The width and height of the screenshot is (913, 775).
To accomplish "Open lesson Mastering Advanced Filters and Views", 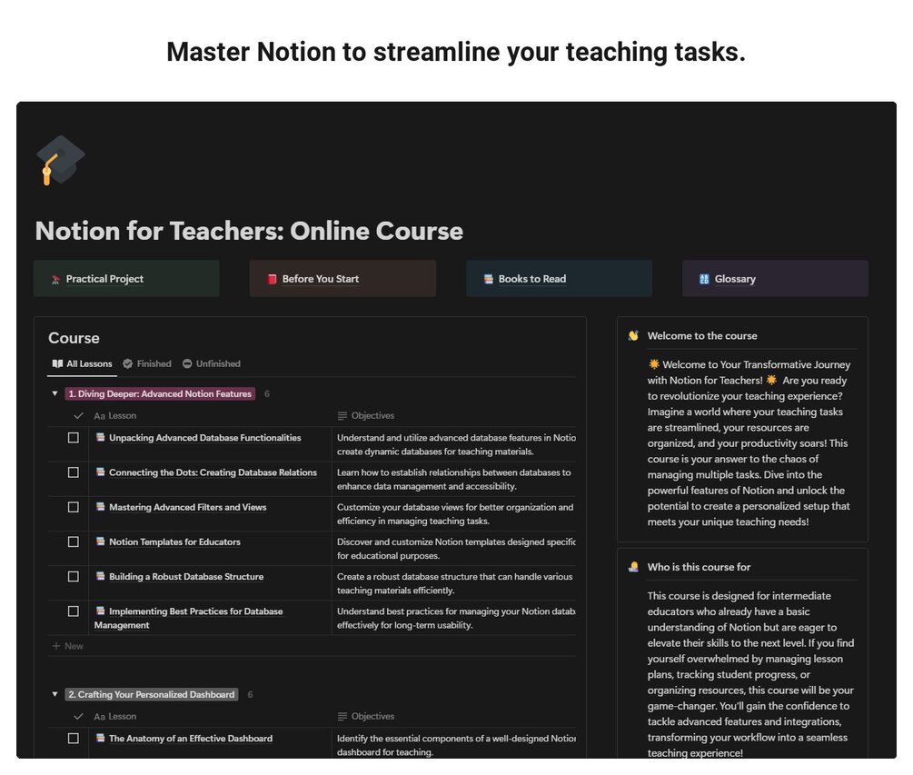I will click(187, 508).
